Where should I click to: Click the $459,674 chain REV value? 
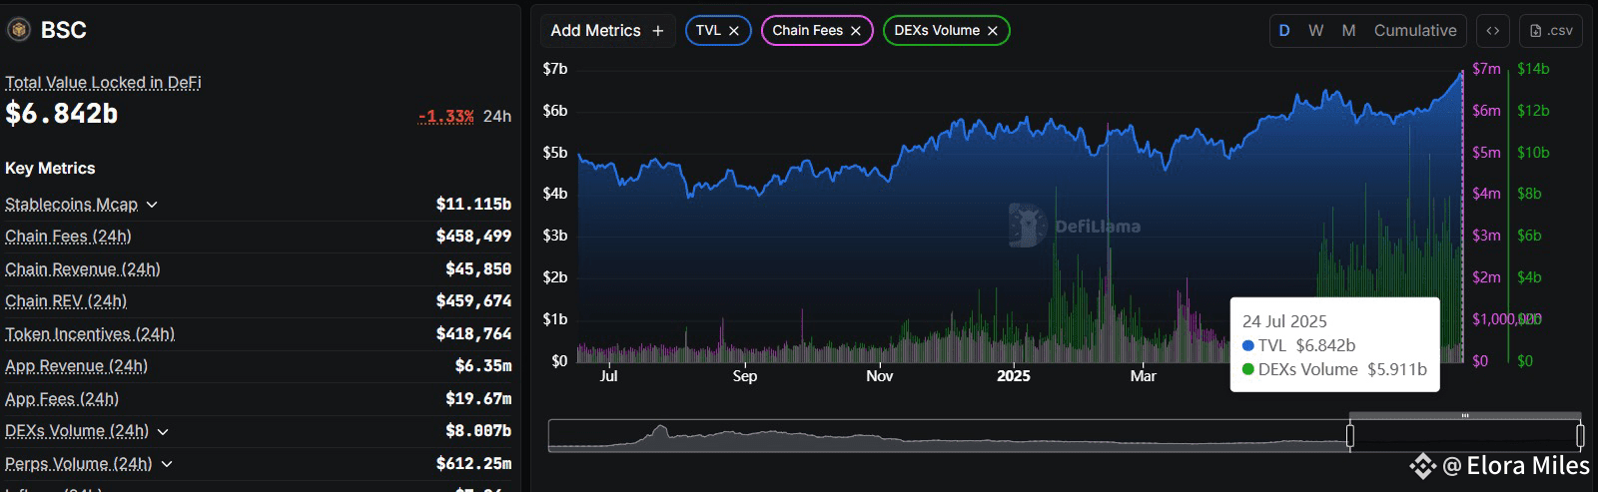(473, 301)
